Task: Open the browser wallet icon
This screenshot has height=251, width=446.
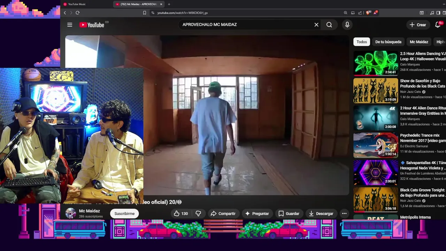Action: [x=444, y=13]
